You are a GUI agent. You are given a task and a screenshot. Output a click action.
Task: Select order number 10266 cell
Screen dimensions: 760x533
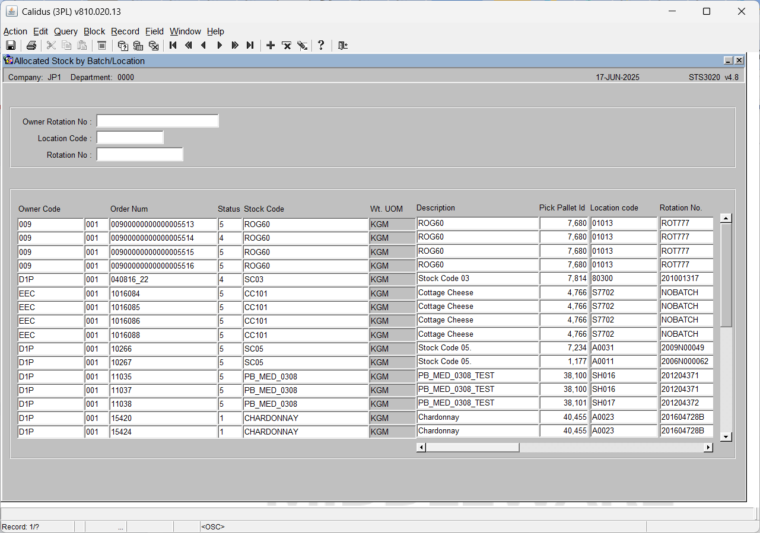163,349
